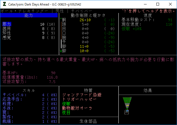Click the down caret beside the last 脚
The image size is (177, 125).
61,51
